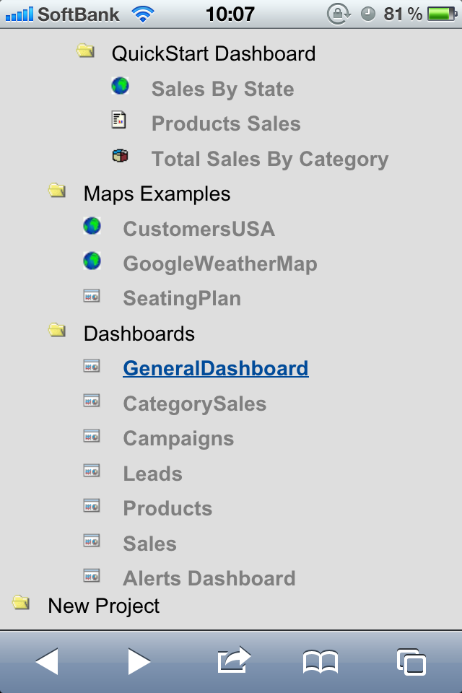
Task: Click the globe icon beside Sales By State
Action: 121,86
